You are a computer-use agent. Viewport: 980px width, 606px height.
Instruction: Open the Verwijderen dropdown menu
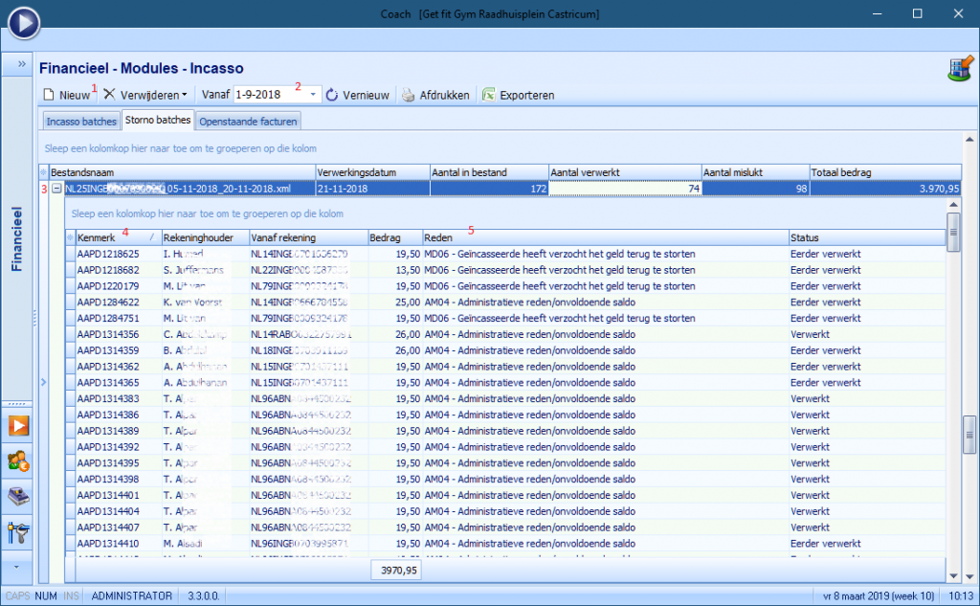[145, 96]
